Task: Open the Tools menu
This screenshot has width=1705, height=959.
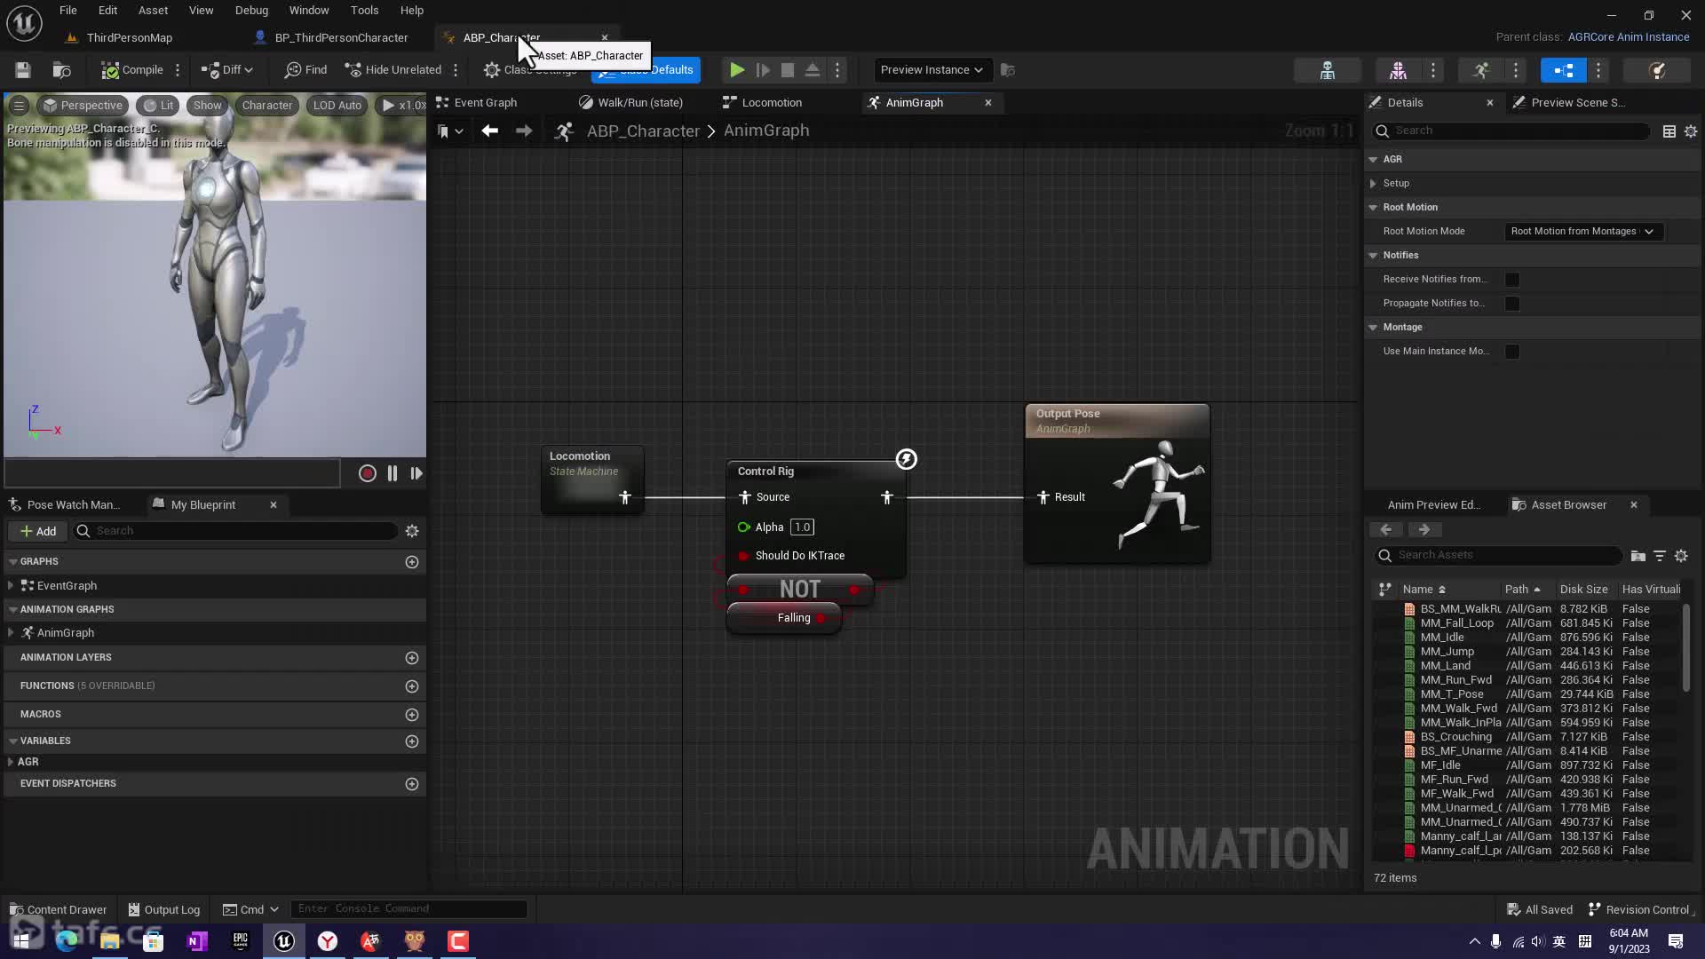Action: [x=364, y=11]
